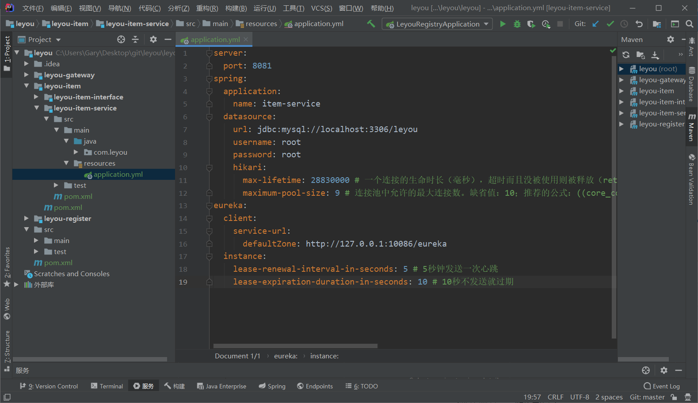The image size is (698, 403).
Task: Open the Search Everywhere magnifier icon
Action: [x=689, y=24]
